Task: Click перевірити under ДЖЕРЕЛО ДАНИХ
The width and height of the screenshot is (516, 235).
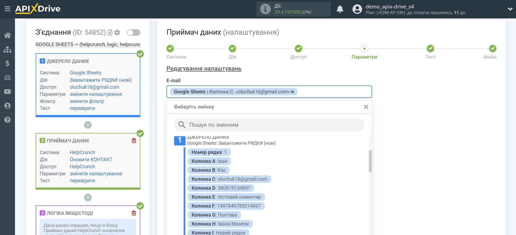Action: 82,108
